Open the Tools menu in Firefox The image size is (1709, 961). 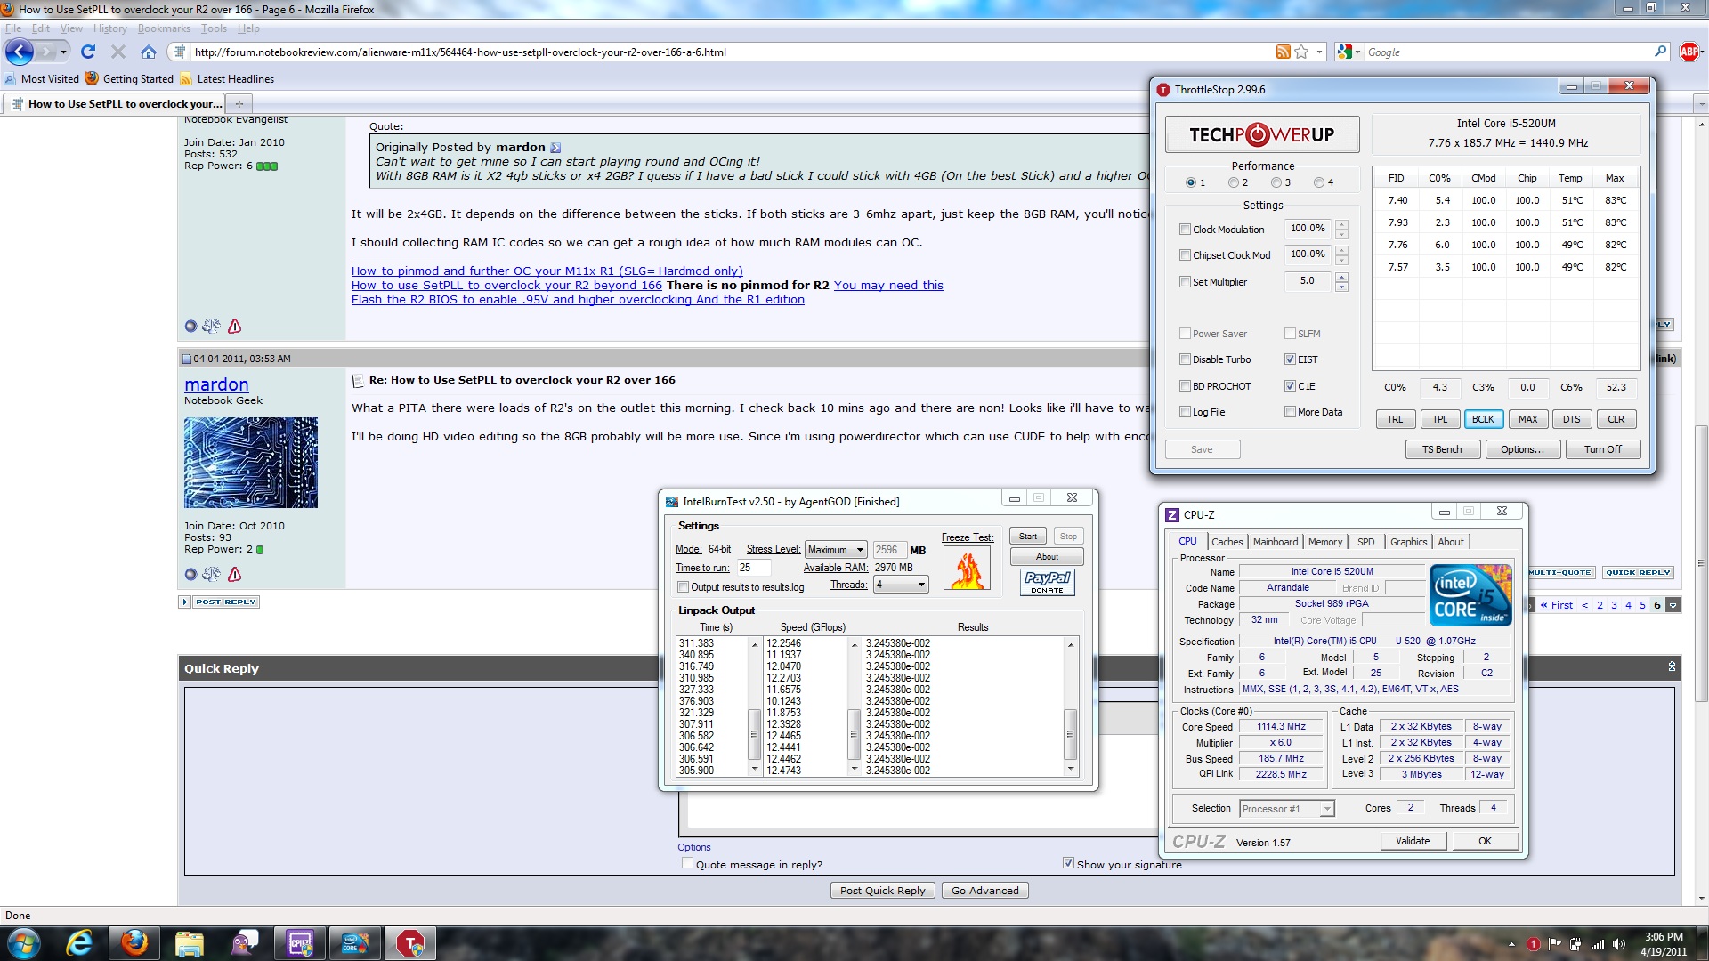(214, 28)
